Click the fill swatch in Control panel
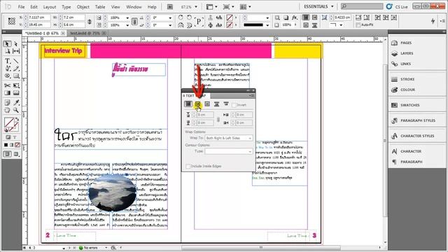This screenshot has width=448, height=252. click(230, 17)
